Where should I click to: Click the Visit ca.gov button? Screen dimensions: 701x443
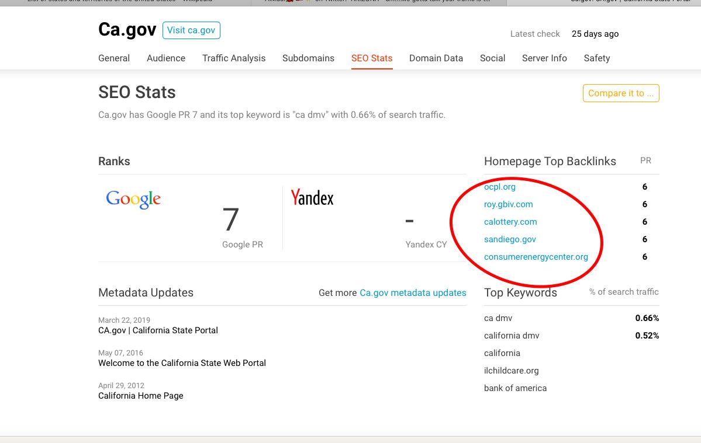click(x=191, y=30)
